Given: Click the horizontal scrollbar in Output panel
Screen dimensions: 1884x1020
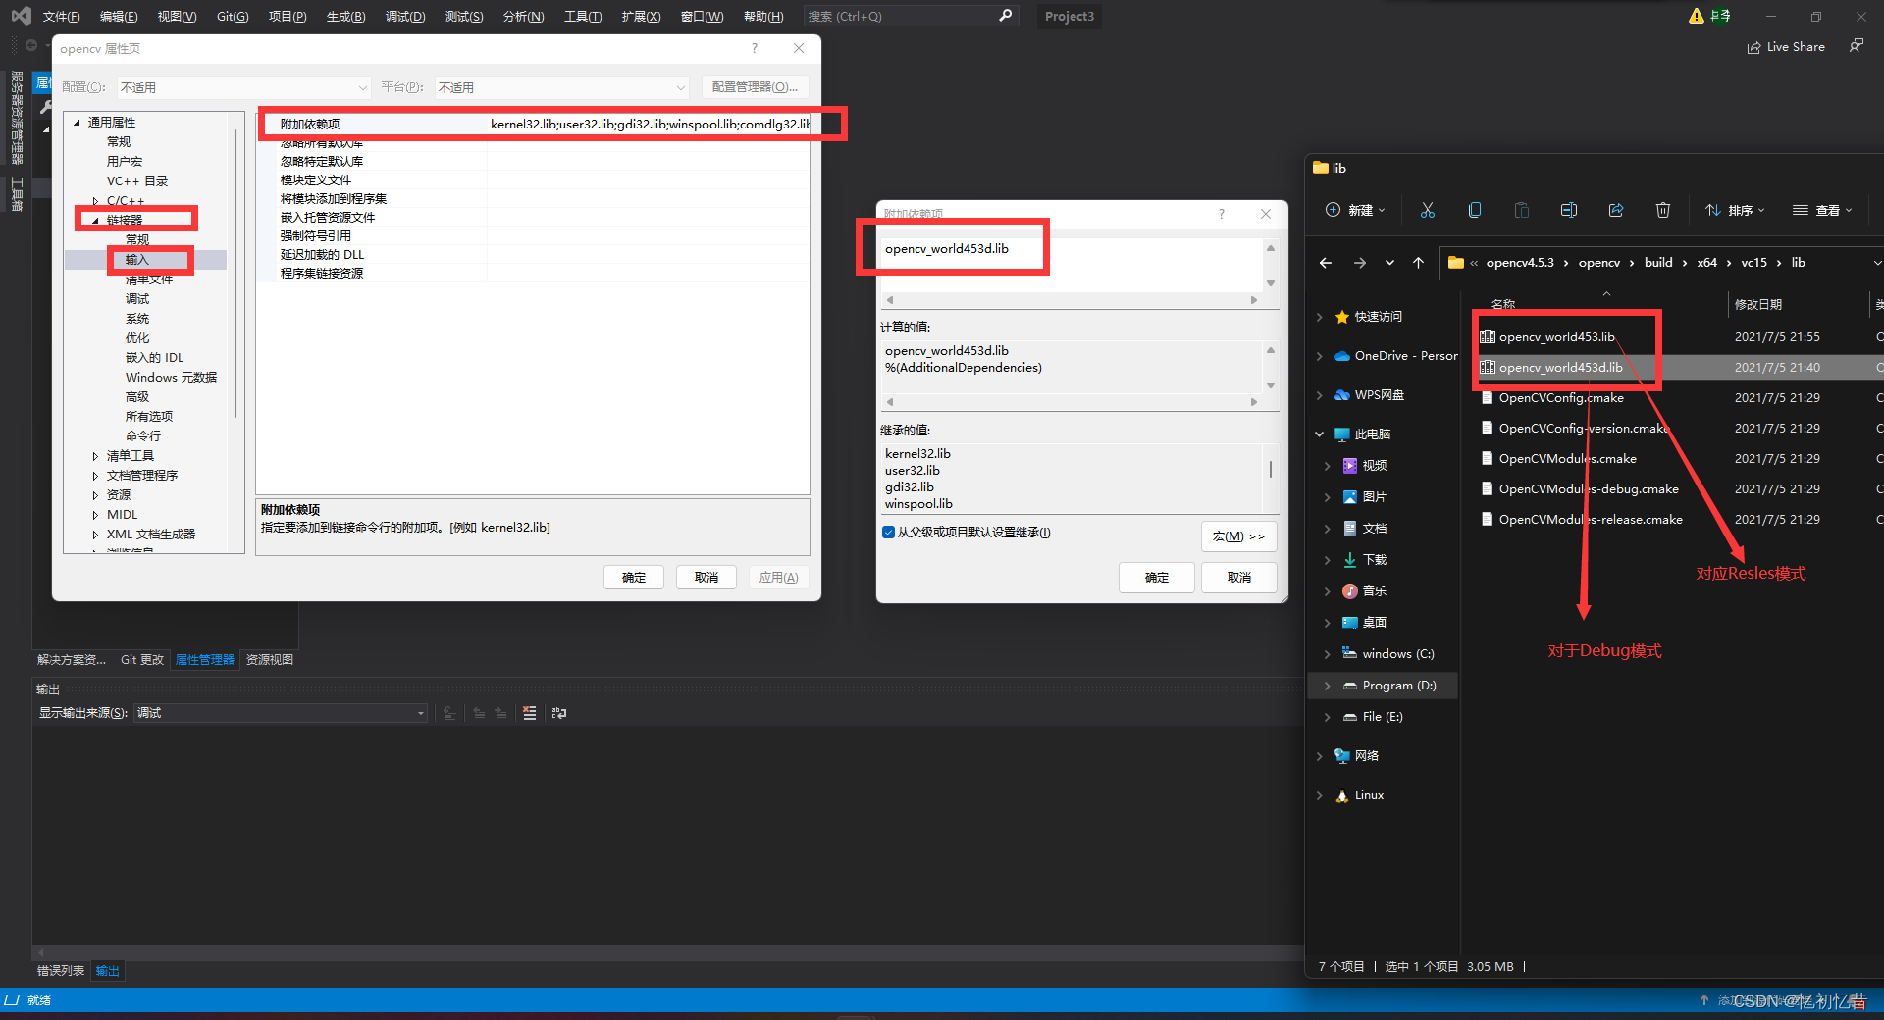Looking at the screenshot, I should pyautogui.click(x=667, y=952).
